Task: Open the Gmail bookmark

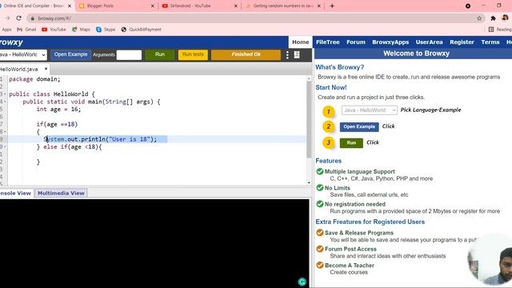Action: click(x=26, y=30)
